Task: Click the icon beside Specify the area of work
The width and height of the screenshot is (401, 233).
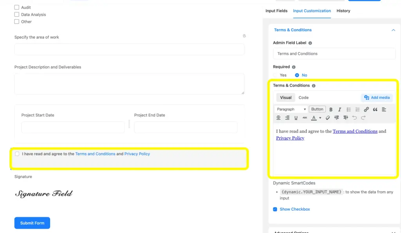Action: (244, 36)
